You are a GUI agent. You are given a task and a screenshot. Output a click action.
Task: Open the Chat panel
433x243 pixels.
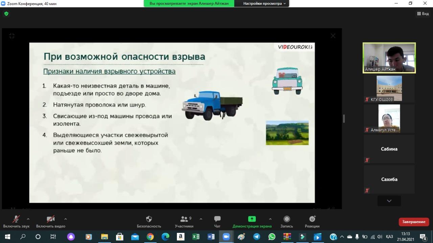pyautogui.click(x=217, y=219)
